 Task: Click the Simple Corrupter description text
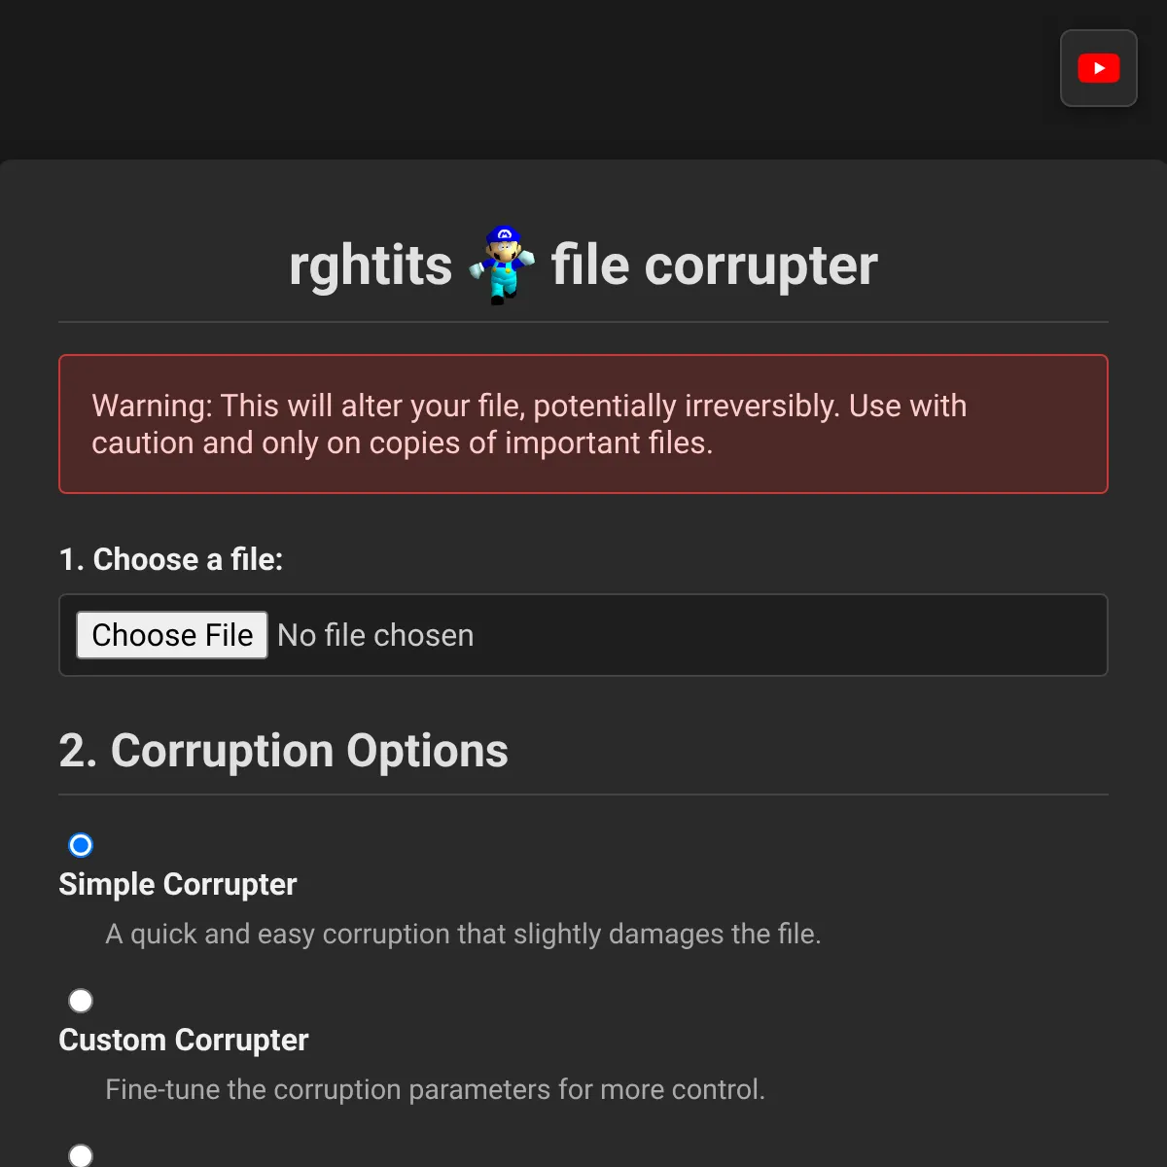(463, 934)
